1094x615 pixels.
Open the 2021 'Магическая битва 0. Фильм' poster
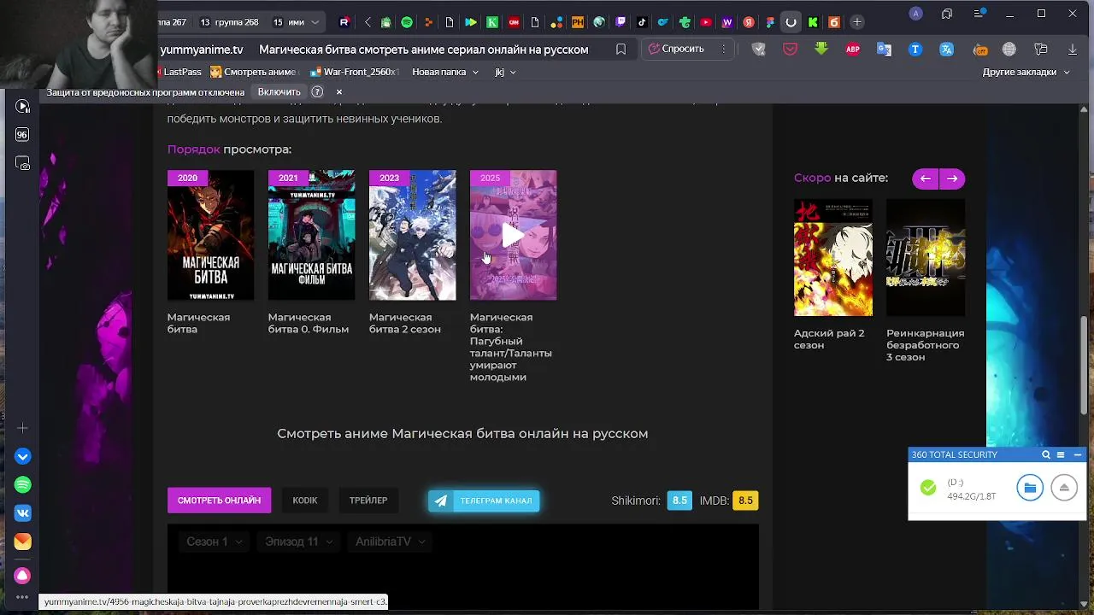click(x=311, y=235)
